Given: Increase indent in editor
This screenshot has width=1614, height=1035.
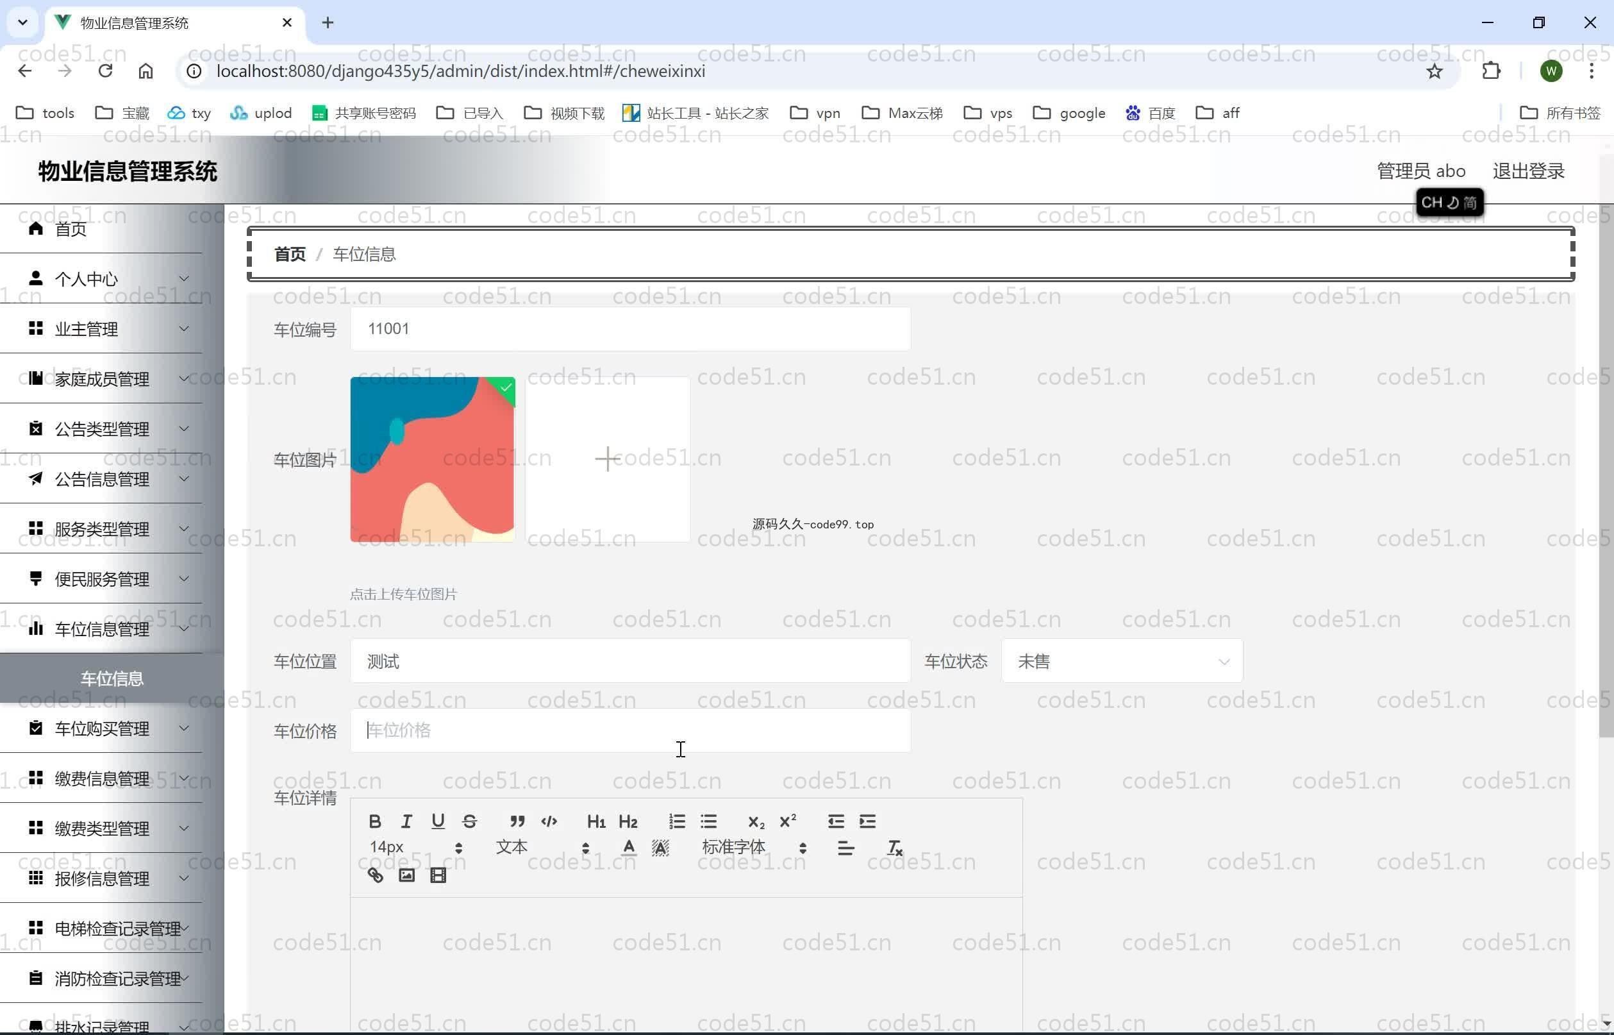Looking at the screenshot, I should click(867, 821).
